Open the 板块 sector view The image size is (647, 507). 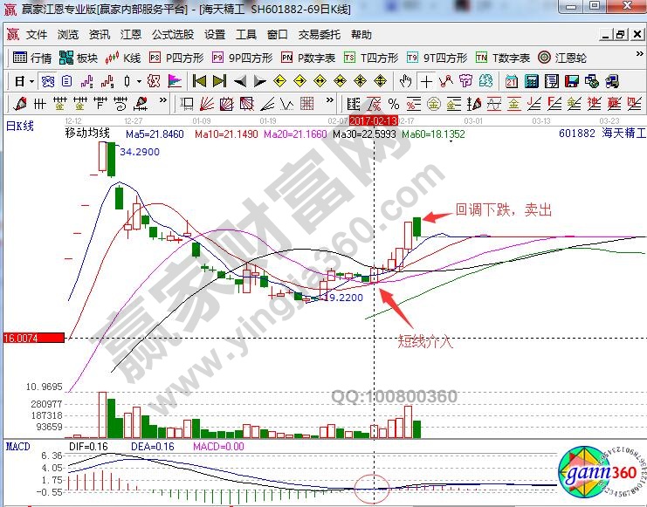[79, 58]
